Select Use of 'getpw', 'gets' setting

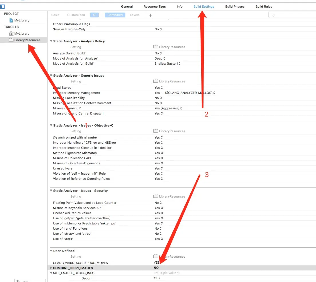click(82, 218)
